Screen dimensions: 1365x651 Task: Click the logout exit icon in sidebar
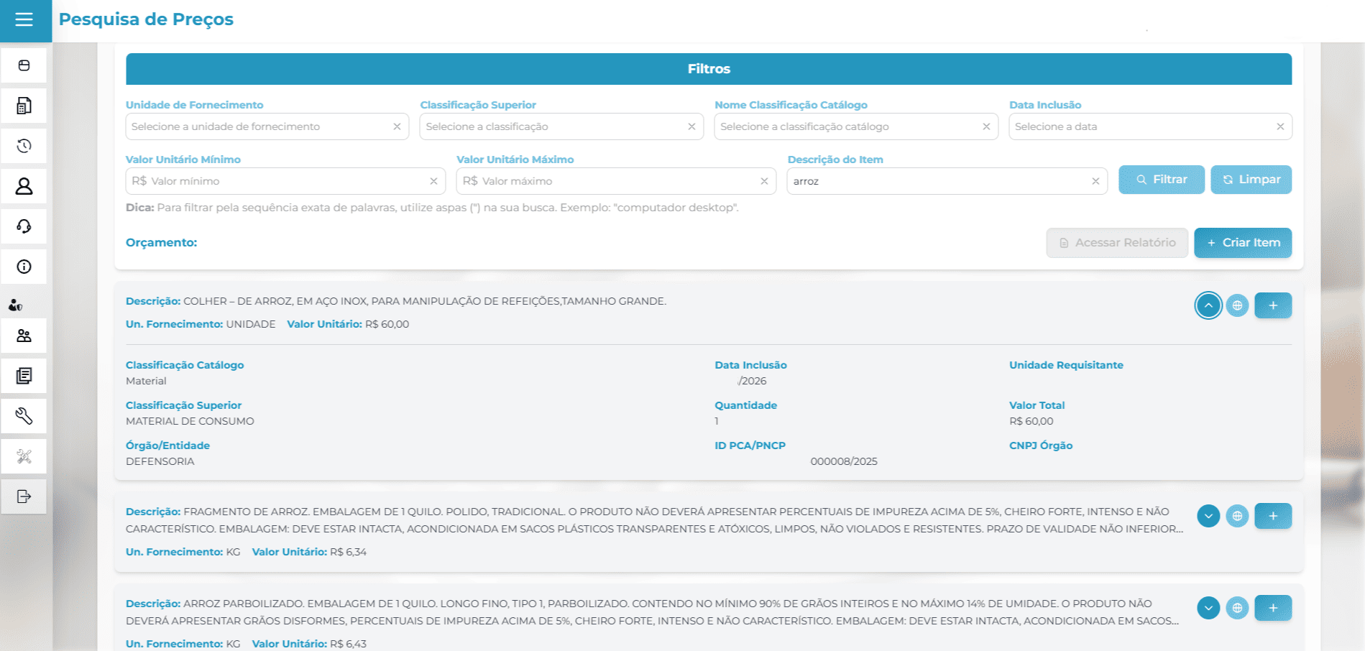pyautogui.click(x=24, y=497)
